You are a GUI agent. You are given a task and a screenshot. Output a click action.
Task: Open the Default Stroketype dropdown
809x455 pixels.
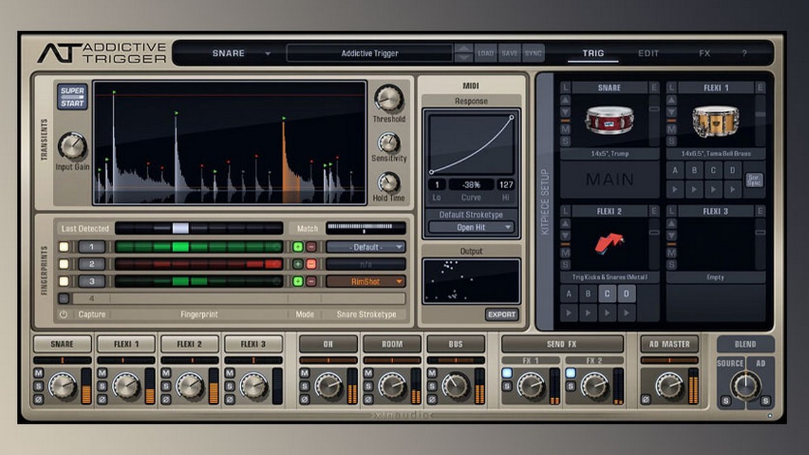click(471, 227)
